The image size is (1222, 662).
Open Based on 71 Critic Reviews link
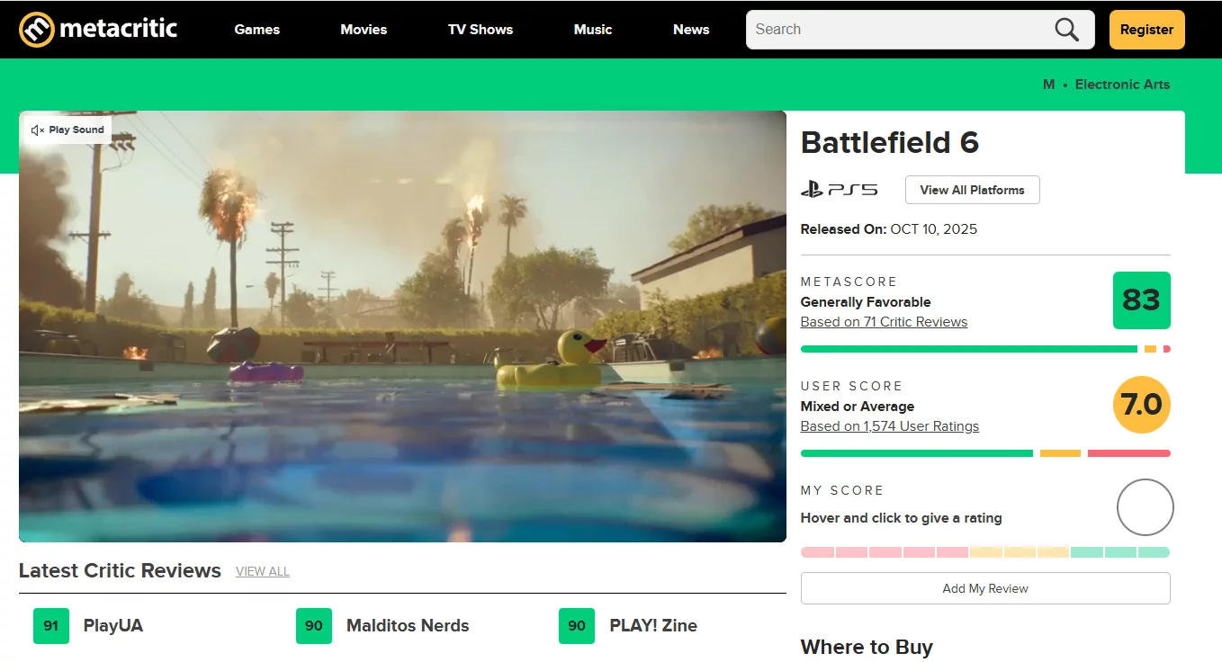click(x=884, y=322)
